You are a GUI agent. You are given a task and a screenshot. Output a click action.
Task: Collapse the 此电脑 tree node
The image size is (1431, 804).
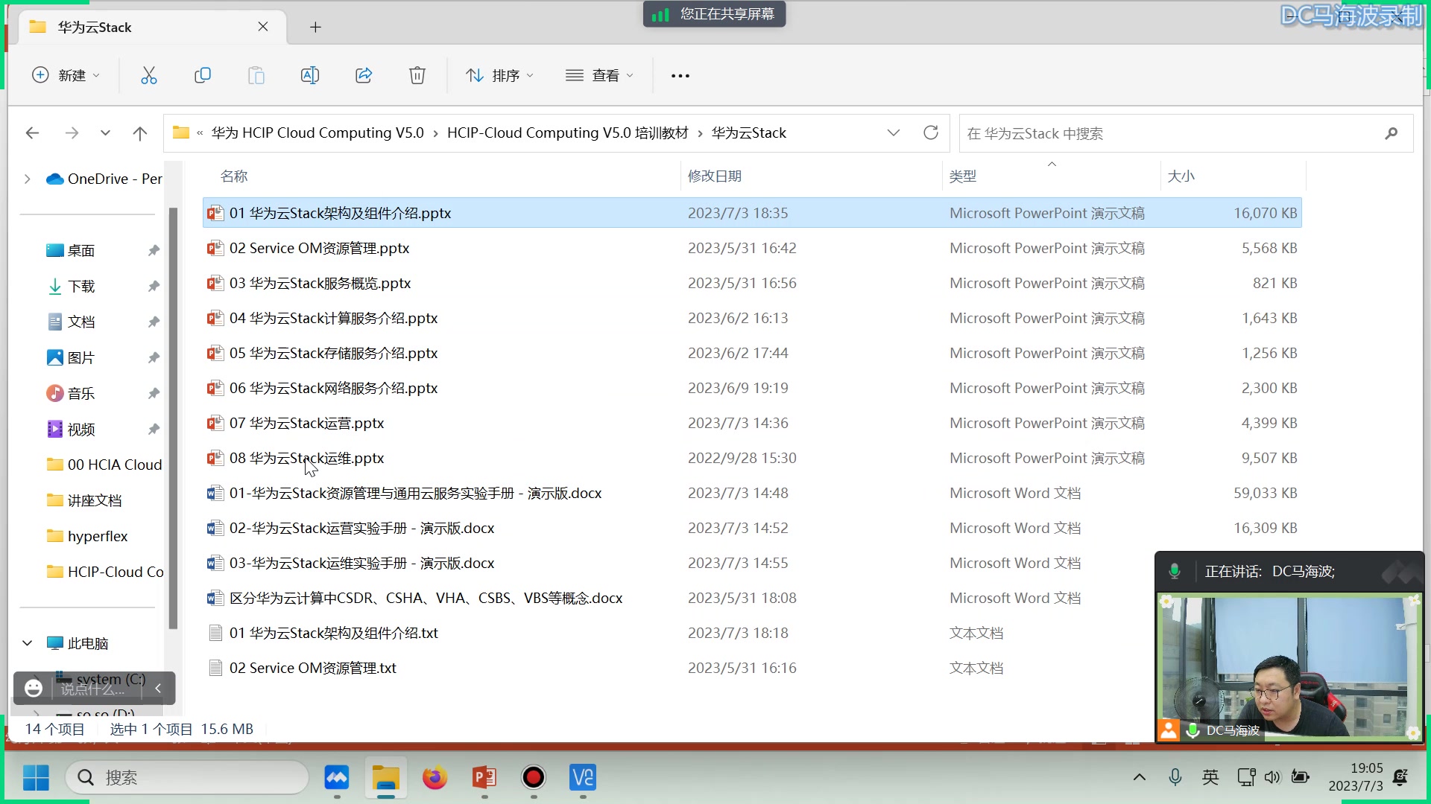click(28, 643)
